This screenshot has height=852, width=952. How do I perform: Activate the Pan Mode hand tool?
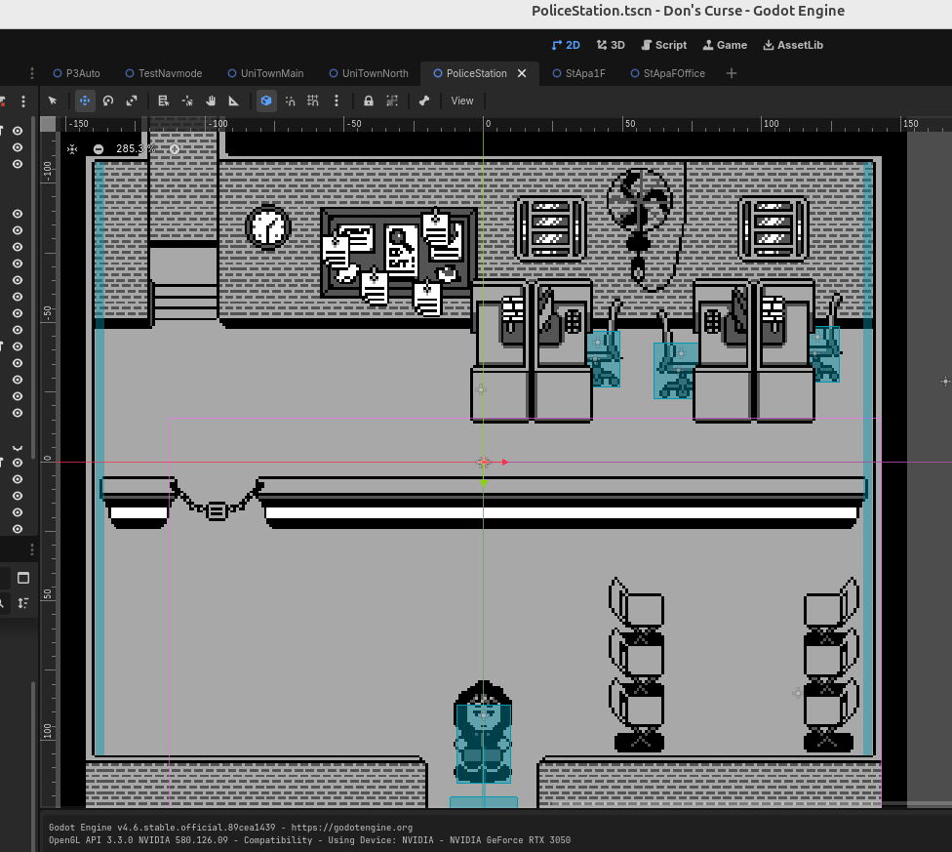(x=211, y=101)
